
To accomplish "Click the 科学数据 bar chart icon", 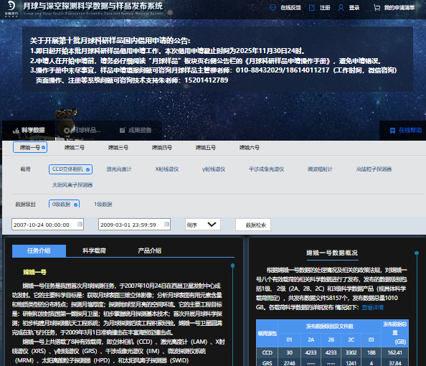I will pos(16,131).
